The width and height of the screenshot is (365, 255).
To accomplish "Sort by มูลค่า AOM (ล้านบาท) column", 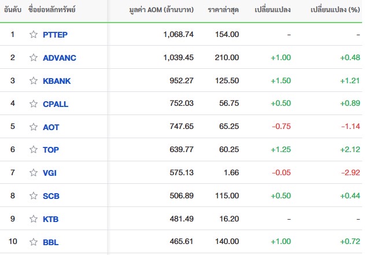I will pyautogui.click(x=161, y=10).
